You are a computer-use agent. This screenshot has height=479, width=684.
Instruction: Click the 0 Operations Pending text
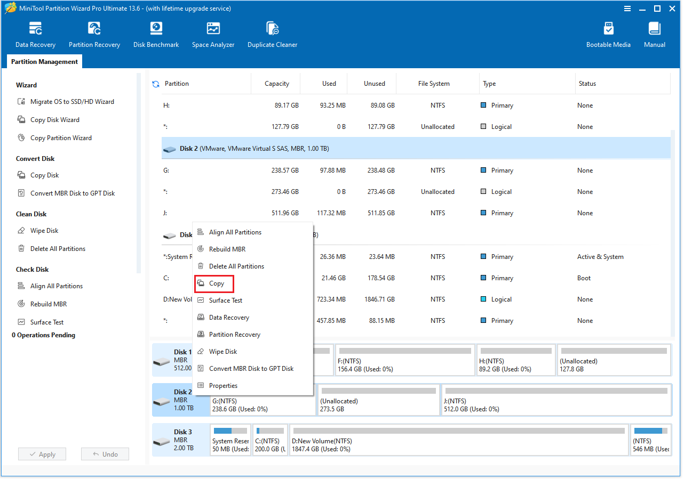pos(44,335)
